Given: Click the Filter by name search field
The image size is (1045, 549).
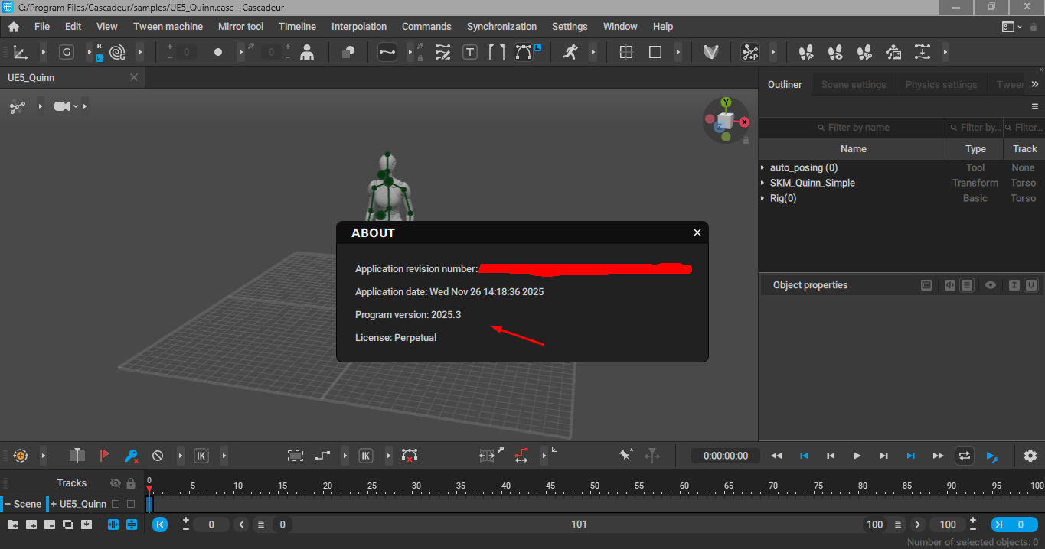Looking at the screenshot, I should pos(853,127).
